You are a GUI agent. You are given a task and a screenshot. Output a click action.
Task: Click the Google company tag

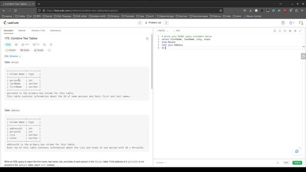click(39, 50)
